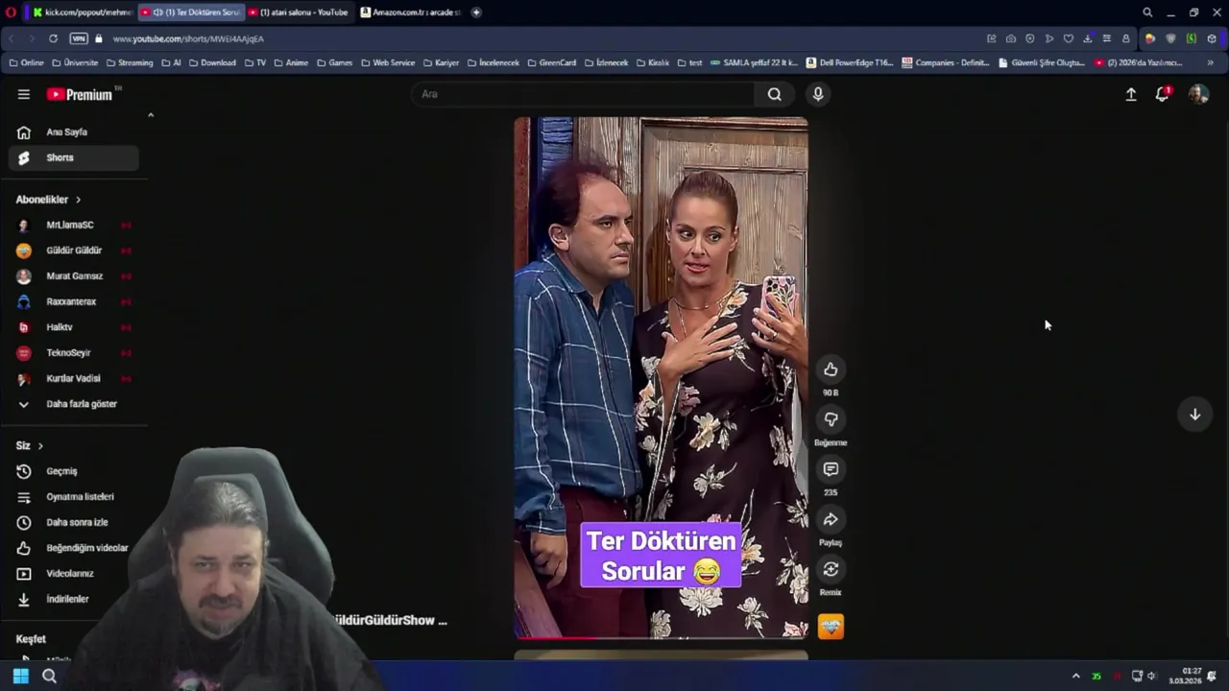Open comments on the short
Viewport: 1229px width, 691px height.
831,469
